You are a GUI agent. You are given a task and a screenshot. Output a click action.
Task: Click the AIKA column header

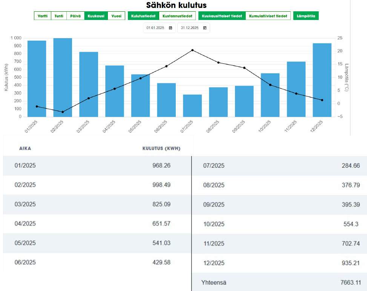coord(25,149)
